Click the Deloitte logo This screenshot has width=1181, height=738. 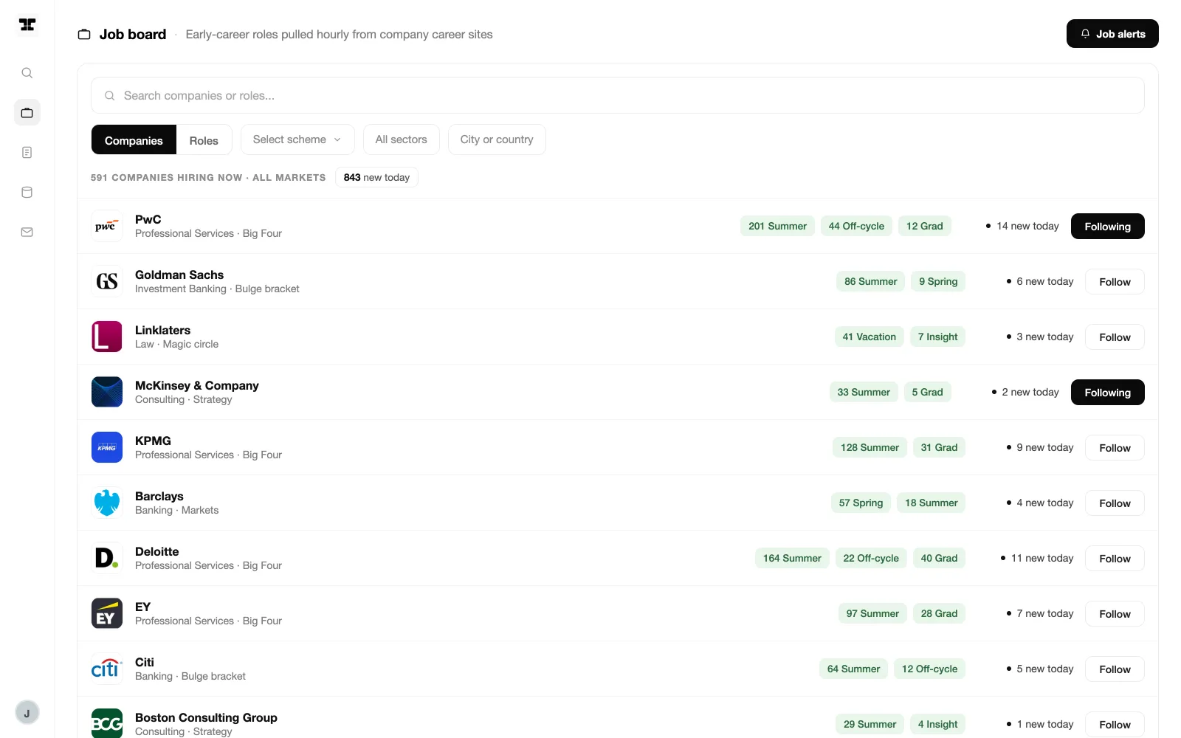click(x=107, y=558)
